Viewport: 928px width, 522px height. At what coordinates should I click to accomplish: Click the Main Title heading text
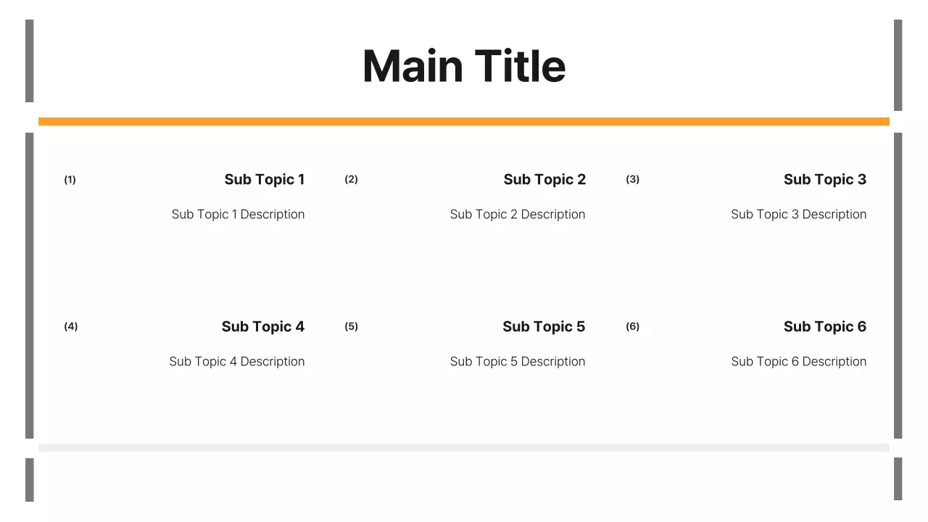pyautogui.click(x=464, y=66)
